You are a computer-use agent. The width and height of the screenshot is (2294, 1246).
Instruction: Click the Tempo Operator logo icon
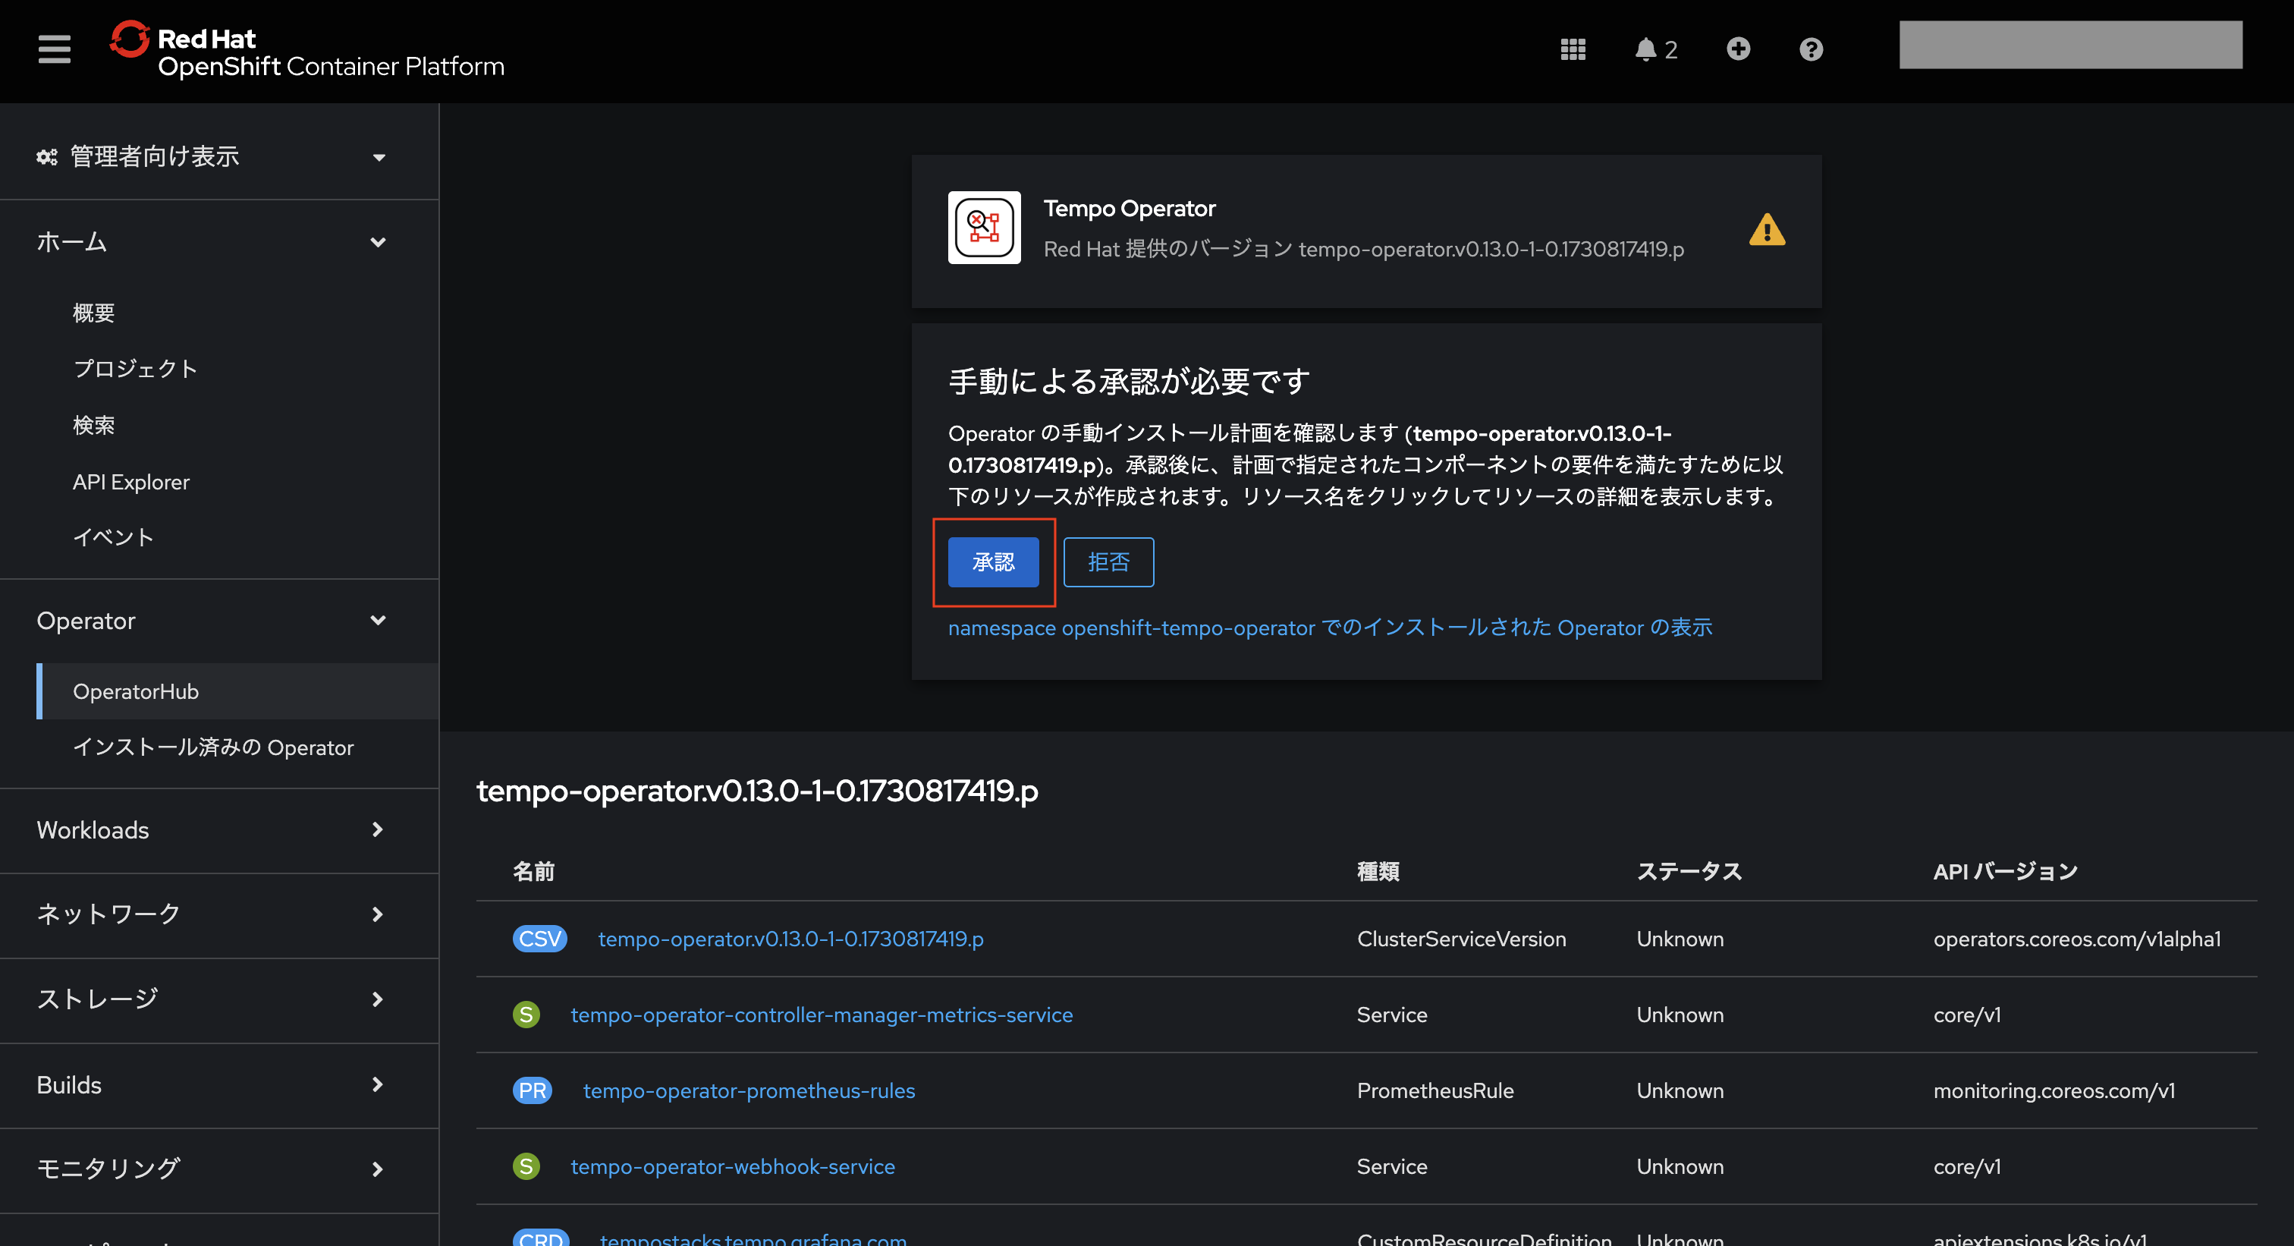984,228
